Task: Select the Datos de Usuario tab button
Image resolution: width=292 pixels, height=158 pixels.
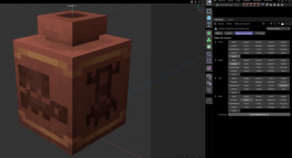Action: tap(244, 33)
